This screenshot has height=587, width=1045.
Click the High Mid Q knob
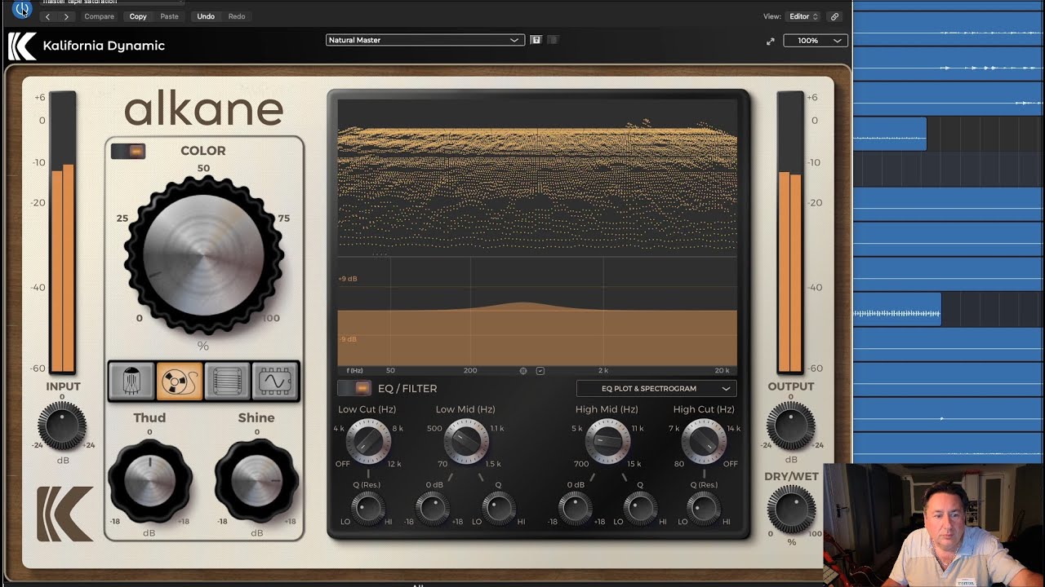tap(640, 509)
